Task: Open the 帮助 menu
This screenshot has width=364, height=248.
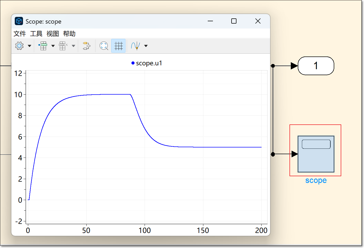Action: [x=69, y=34]
